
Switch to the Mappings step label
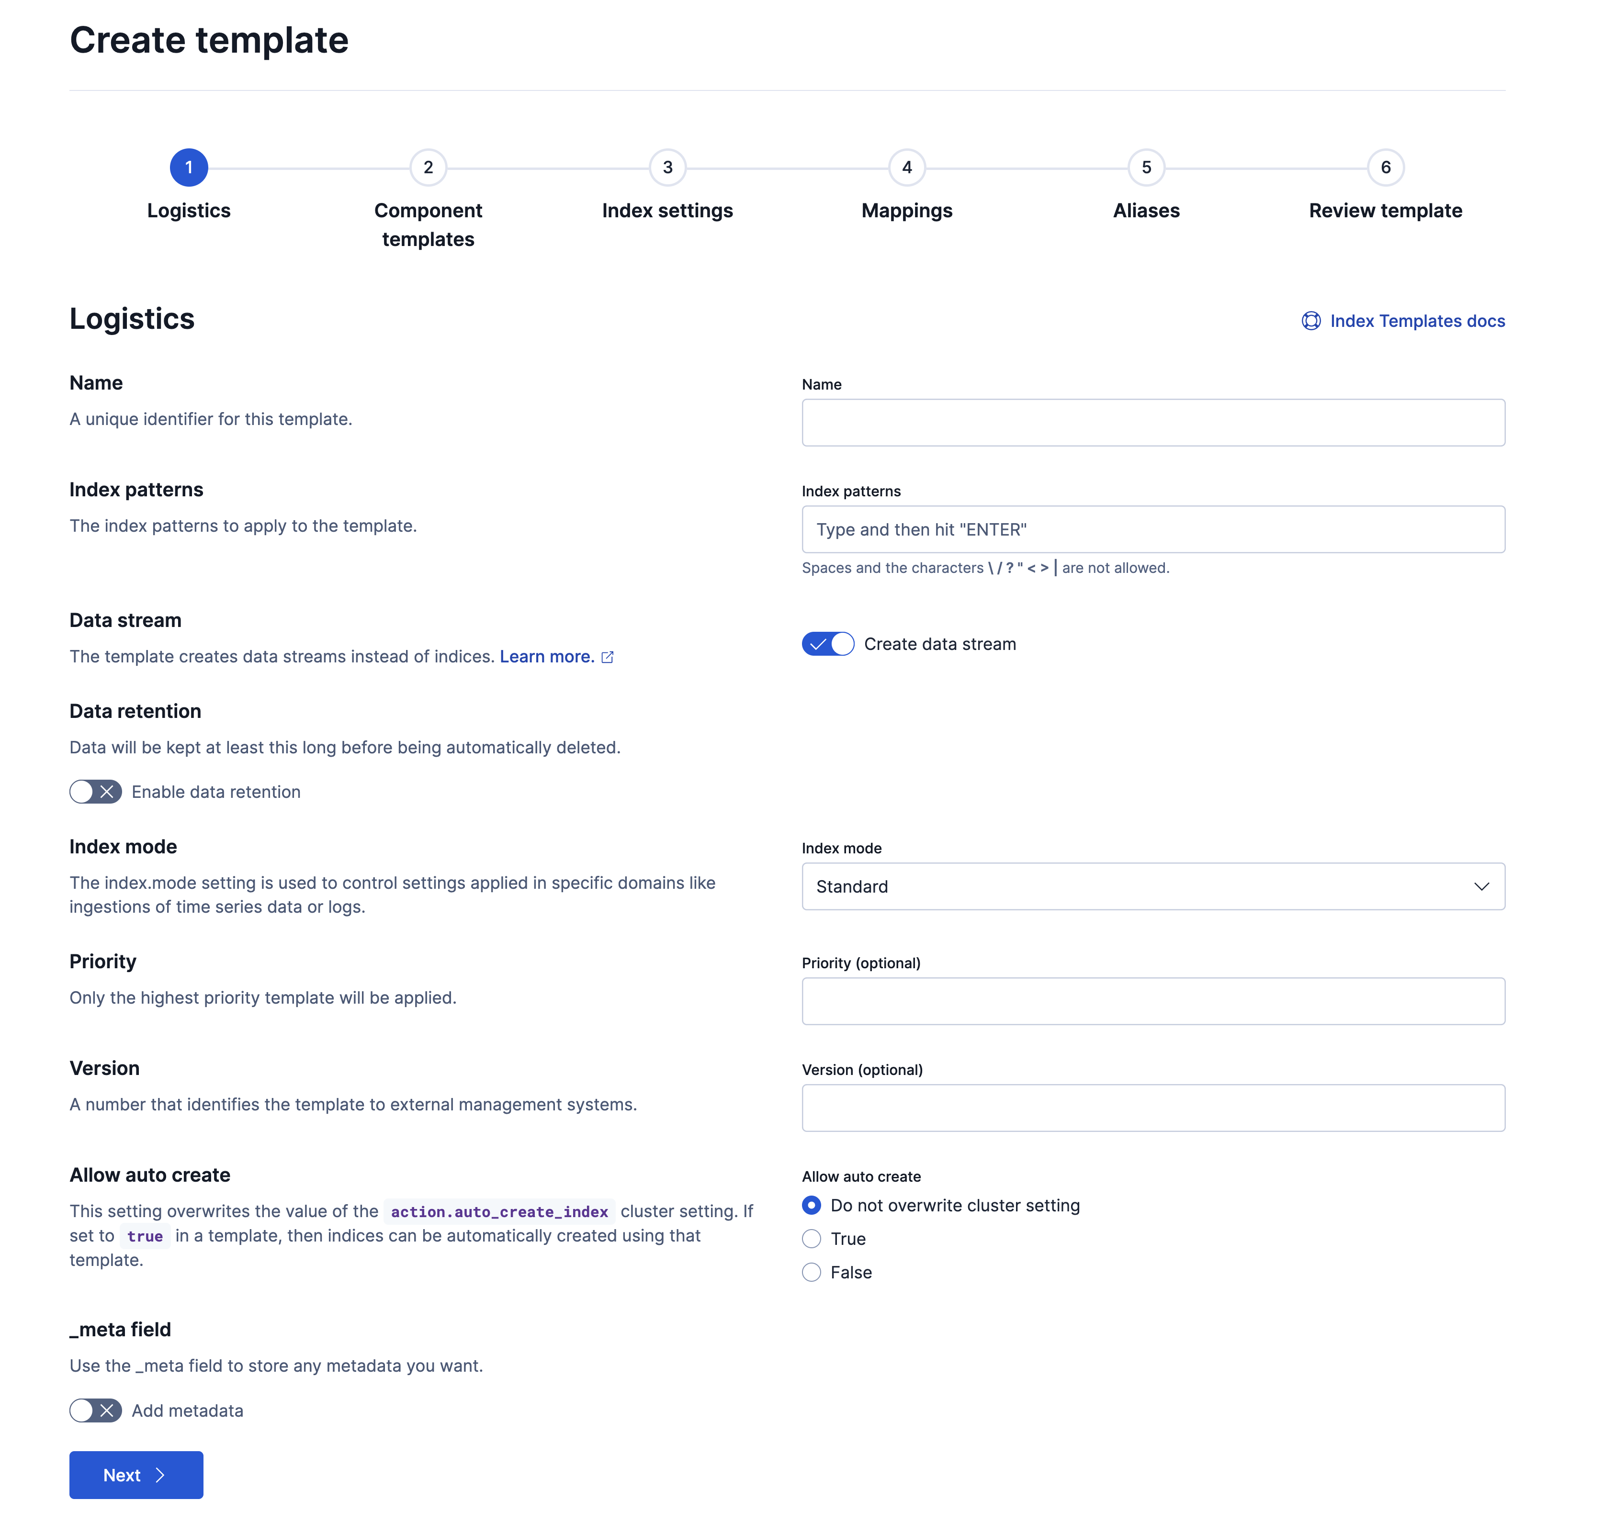click(907, 210)
